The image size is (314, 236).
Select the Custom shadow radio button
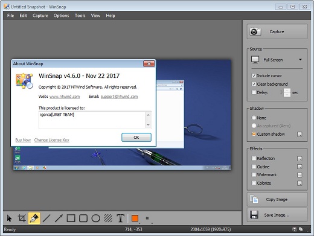point(254,134)
